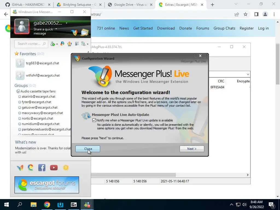Click the show menu icon in Messenger toolbar
Screen dimensions: 280x210
click(x=83, y=44)
